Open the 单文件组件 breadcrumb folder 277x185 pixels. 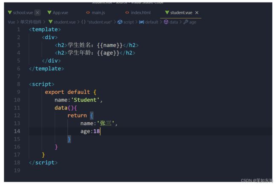click(31, 22)
